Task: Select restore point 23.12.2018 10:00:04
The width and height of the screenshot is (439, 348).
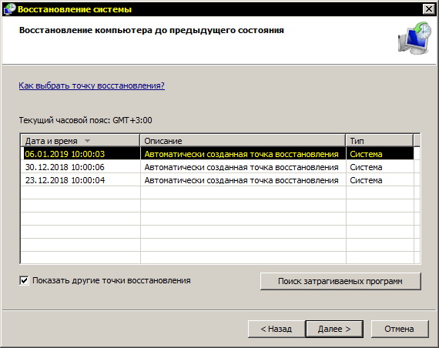Action: 217,180
